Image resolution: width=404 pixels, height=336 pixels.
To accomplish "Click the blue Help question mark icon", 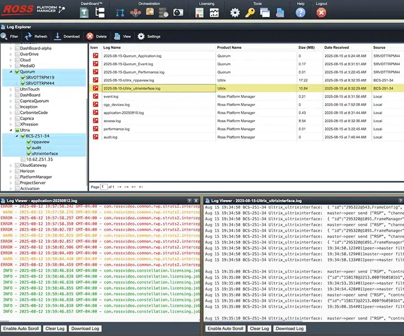I will pos(300,12).
